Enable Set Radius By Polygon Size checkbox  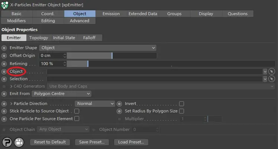pyautogui.click(x=181, y=111)
